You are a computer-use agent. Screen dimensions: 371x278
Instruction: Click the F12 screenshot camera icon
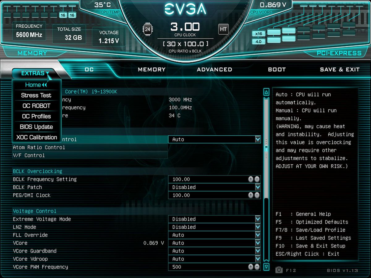(279, 270)
